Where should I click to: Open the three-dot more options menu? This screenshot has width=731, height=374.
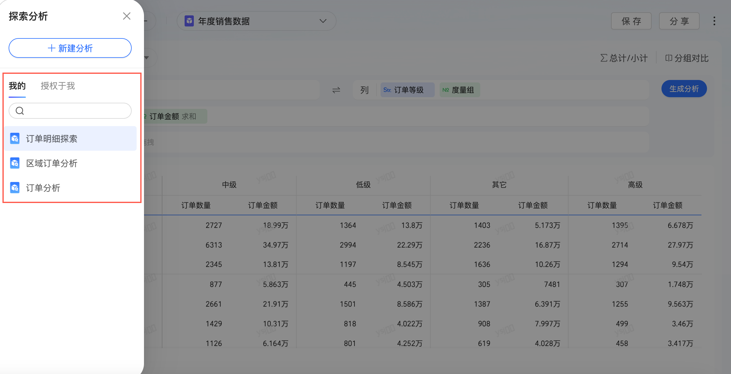point(714,21)
